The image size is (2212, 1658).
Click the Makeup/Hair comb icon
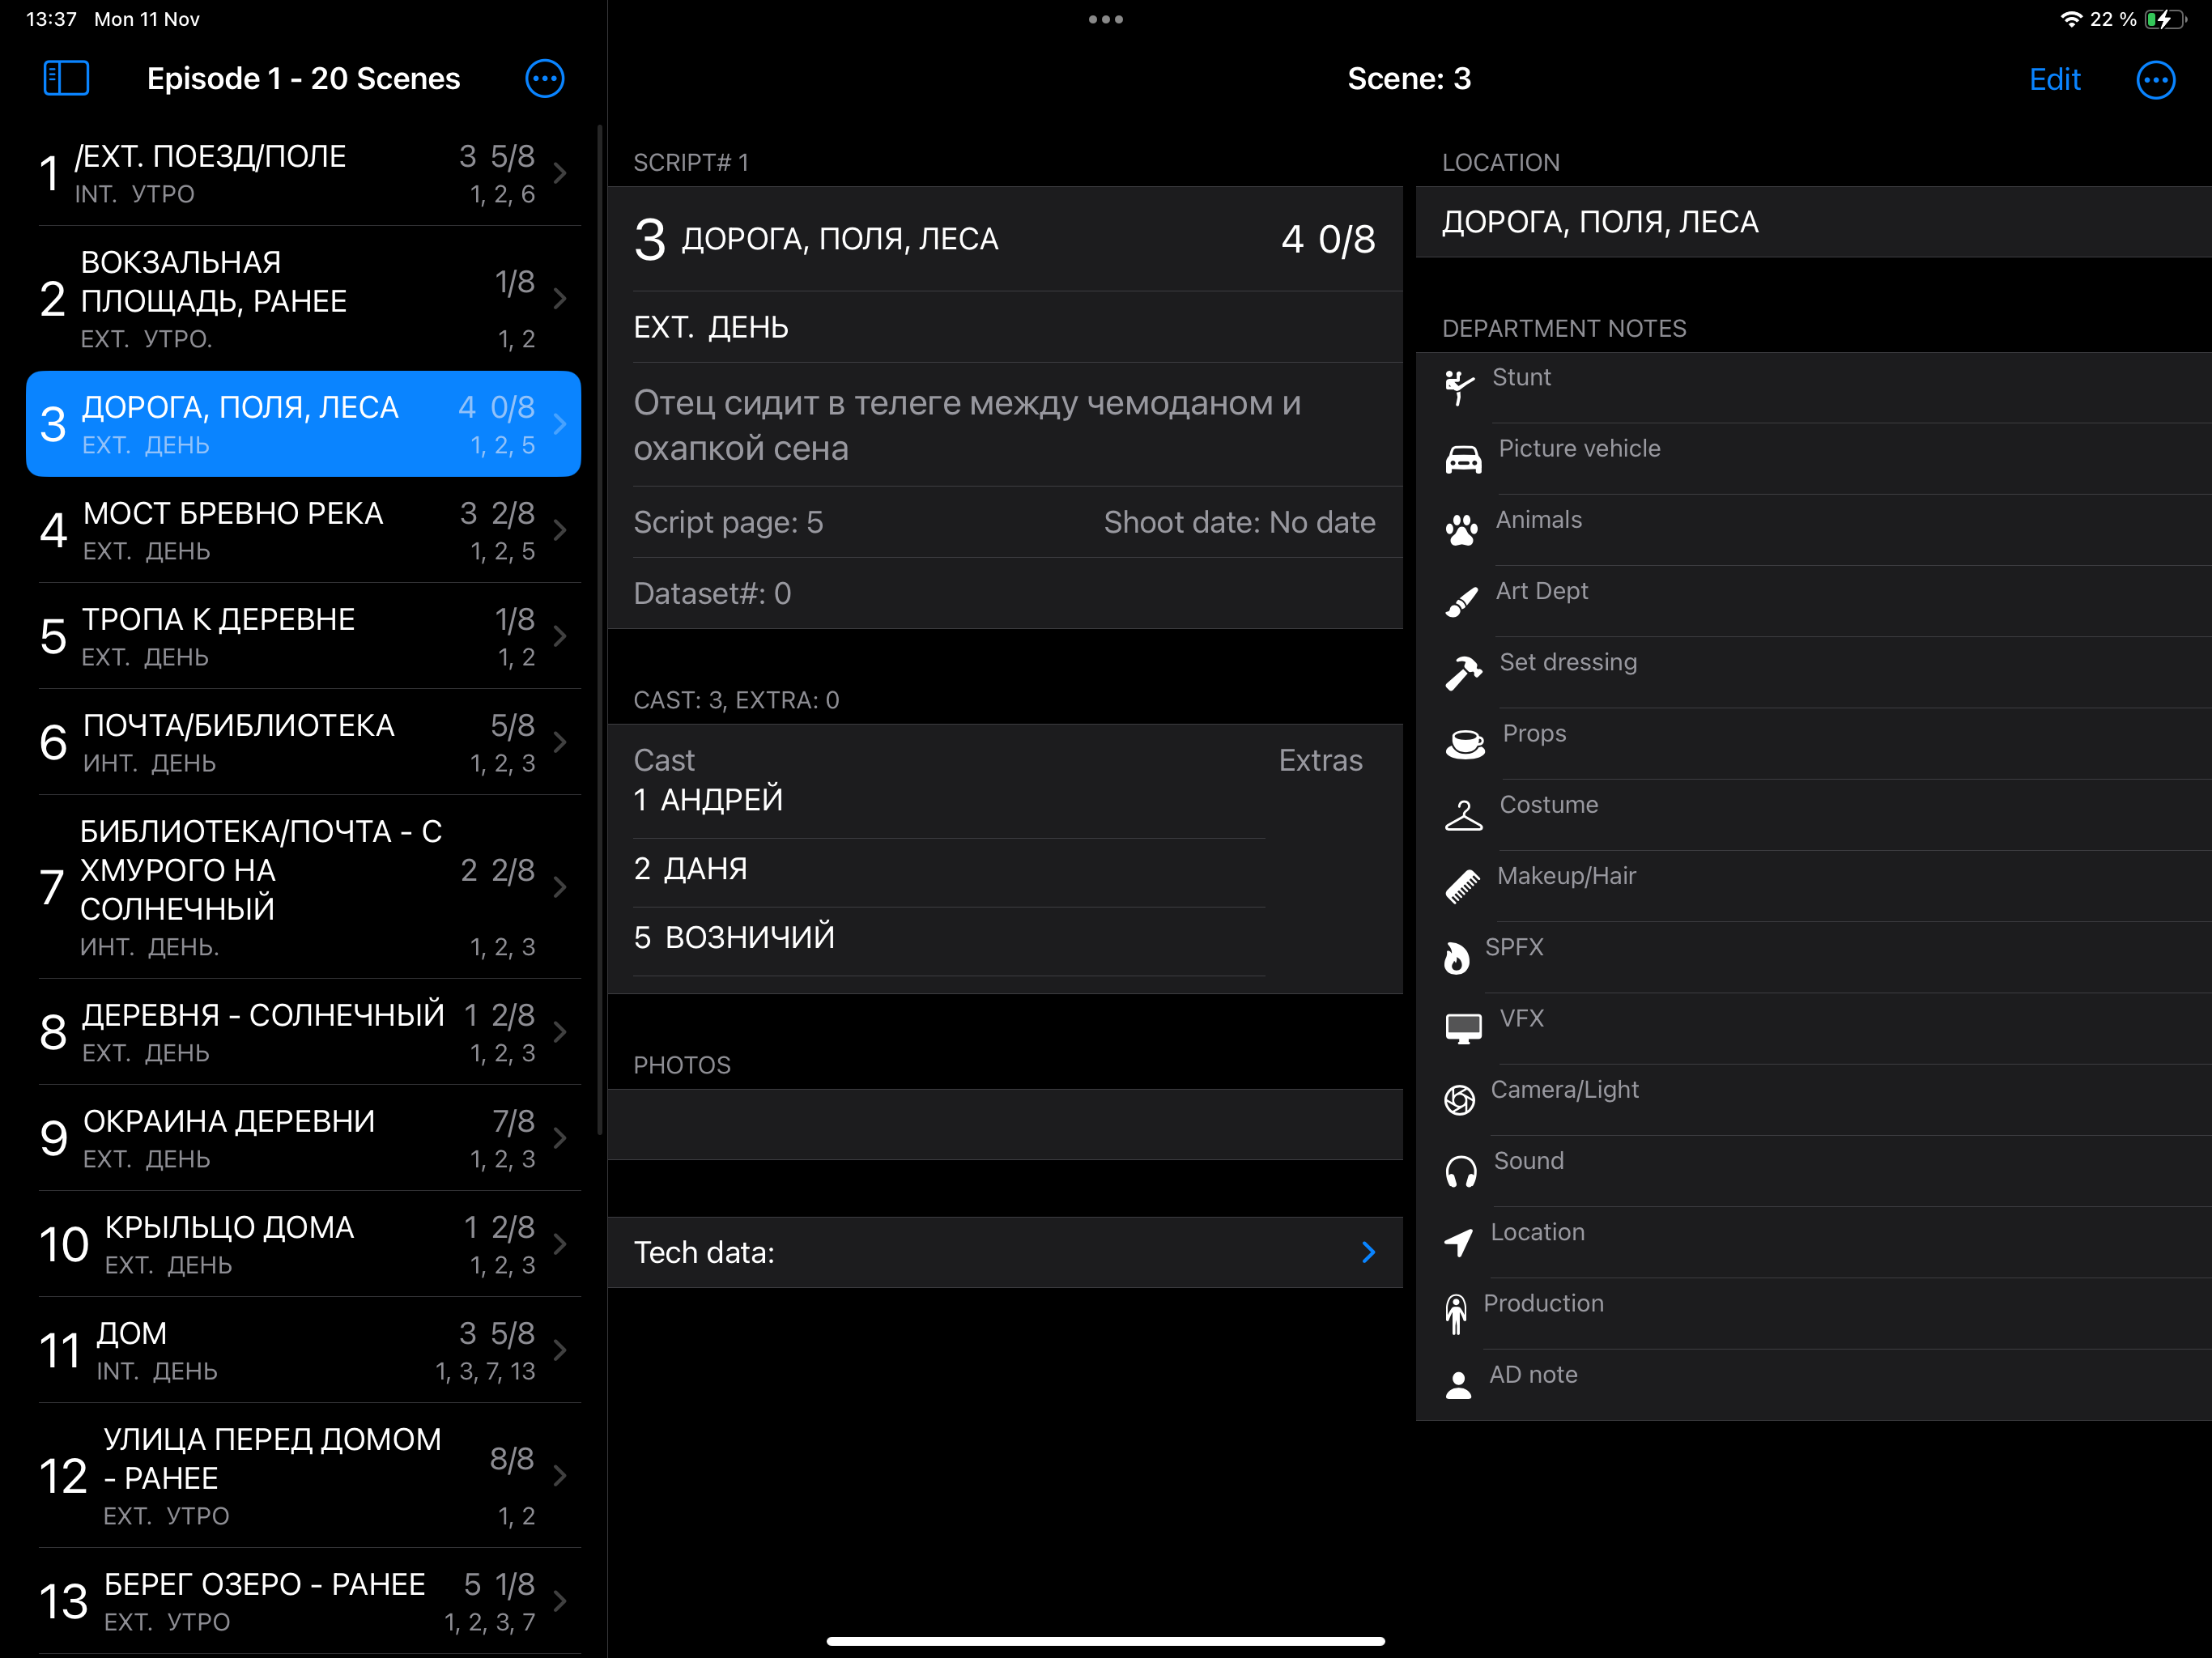pyautogui.click(x=1462, y=886)
